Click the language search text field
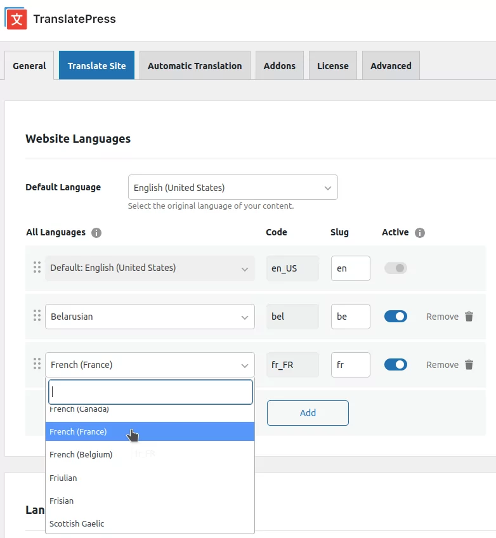Screen dimensions: 496x538 coord(150,392)
